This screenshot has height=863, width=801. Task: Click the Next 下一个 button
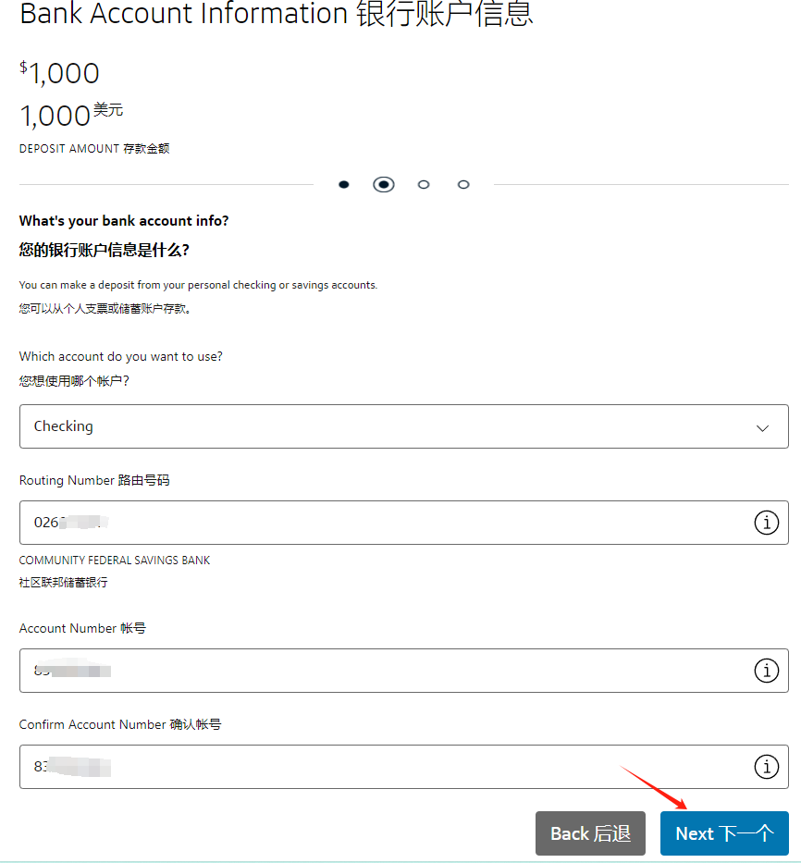724,833
